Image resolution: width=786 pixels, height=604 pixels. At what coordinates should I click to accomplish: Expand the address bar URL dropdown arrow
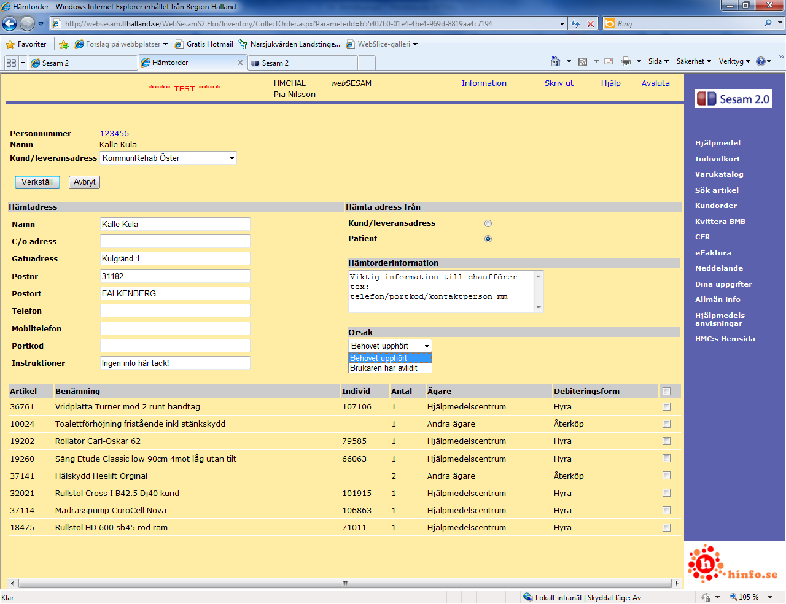tap(562, 24)
